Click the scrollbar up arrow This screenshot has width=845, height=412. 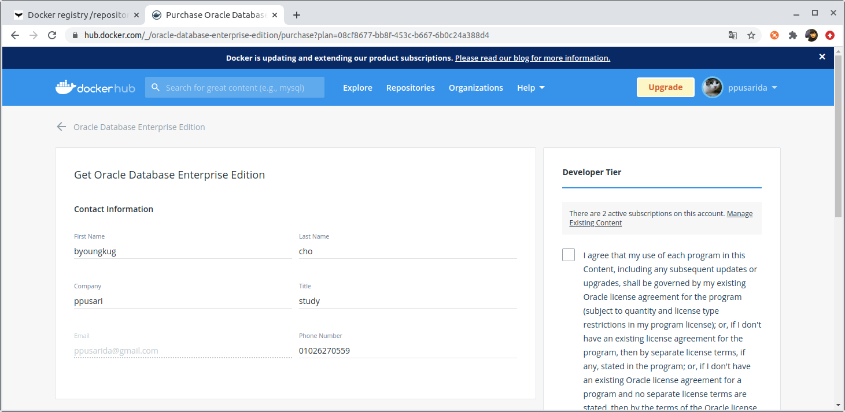point(839,51)
